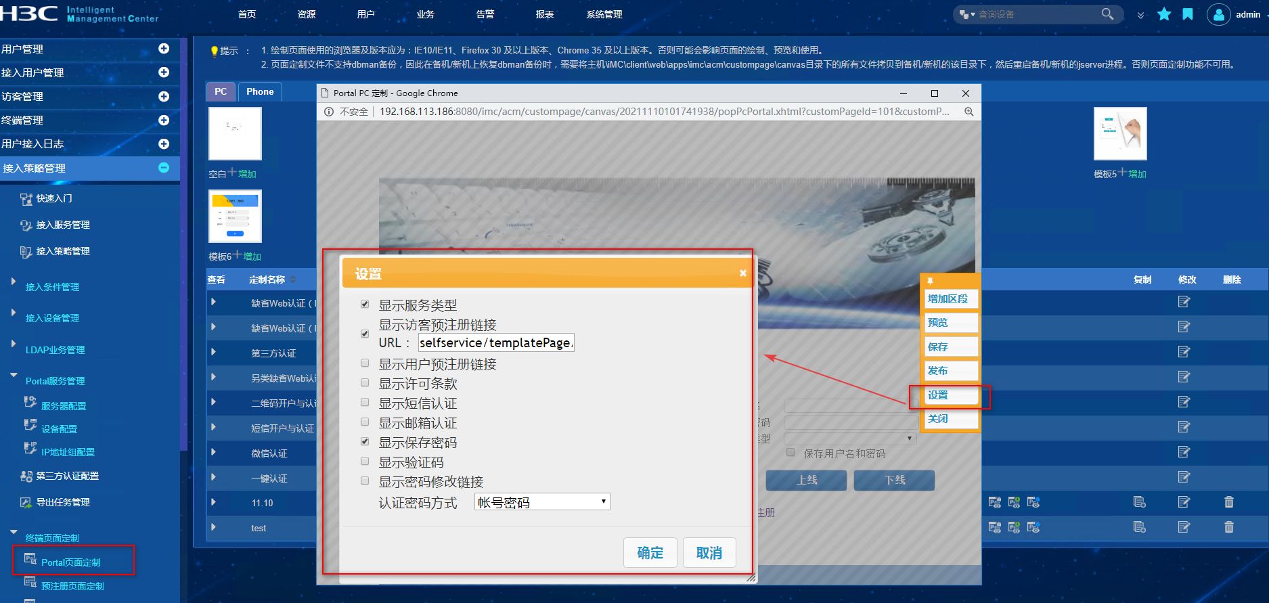Expand 用户接入日志 with its plus icon
Screen dimensions: 1269x603
(x=164, y=144)
